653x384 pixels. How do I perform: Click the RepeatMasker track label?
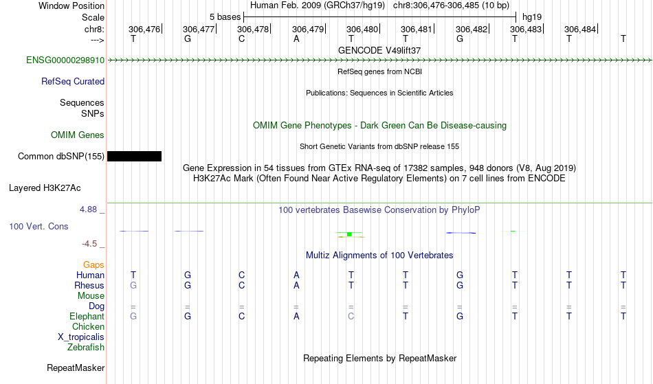pyautogui.click(x=76, y=368)
